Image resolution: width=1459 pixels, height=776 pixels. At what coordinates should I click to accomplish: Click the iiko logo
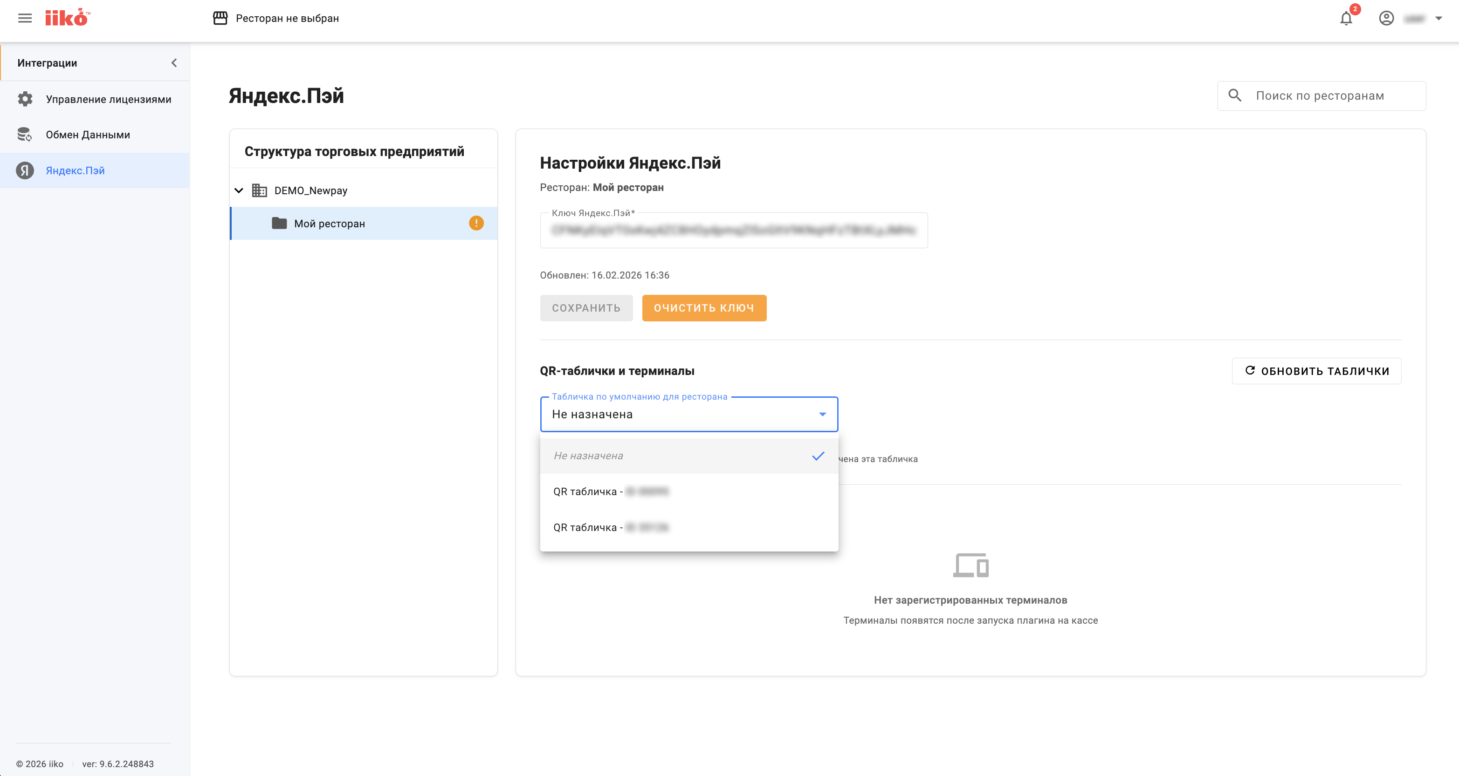click(68, 18)
